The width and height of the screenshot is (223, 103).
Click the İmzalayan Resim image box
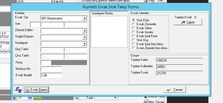click(109, 32)
